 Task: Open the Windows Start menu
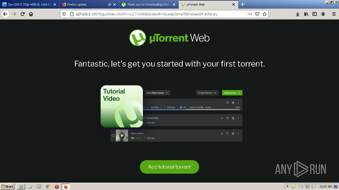pyautogui.click(x=7, y=187)
